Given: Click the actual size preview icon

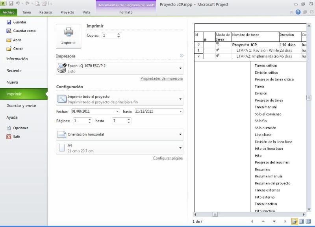Looking at the screenshot, I should [x=294, y=221].
